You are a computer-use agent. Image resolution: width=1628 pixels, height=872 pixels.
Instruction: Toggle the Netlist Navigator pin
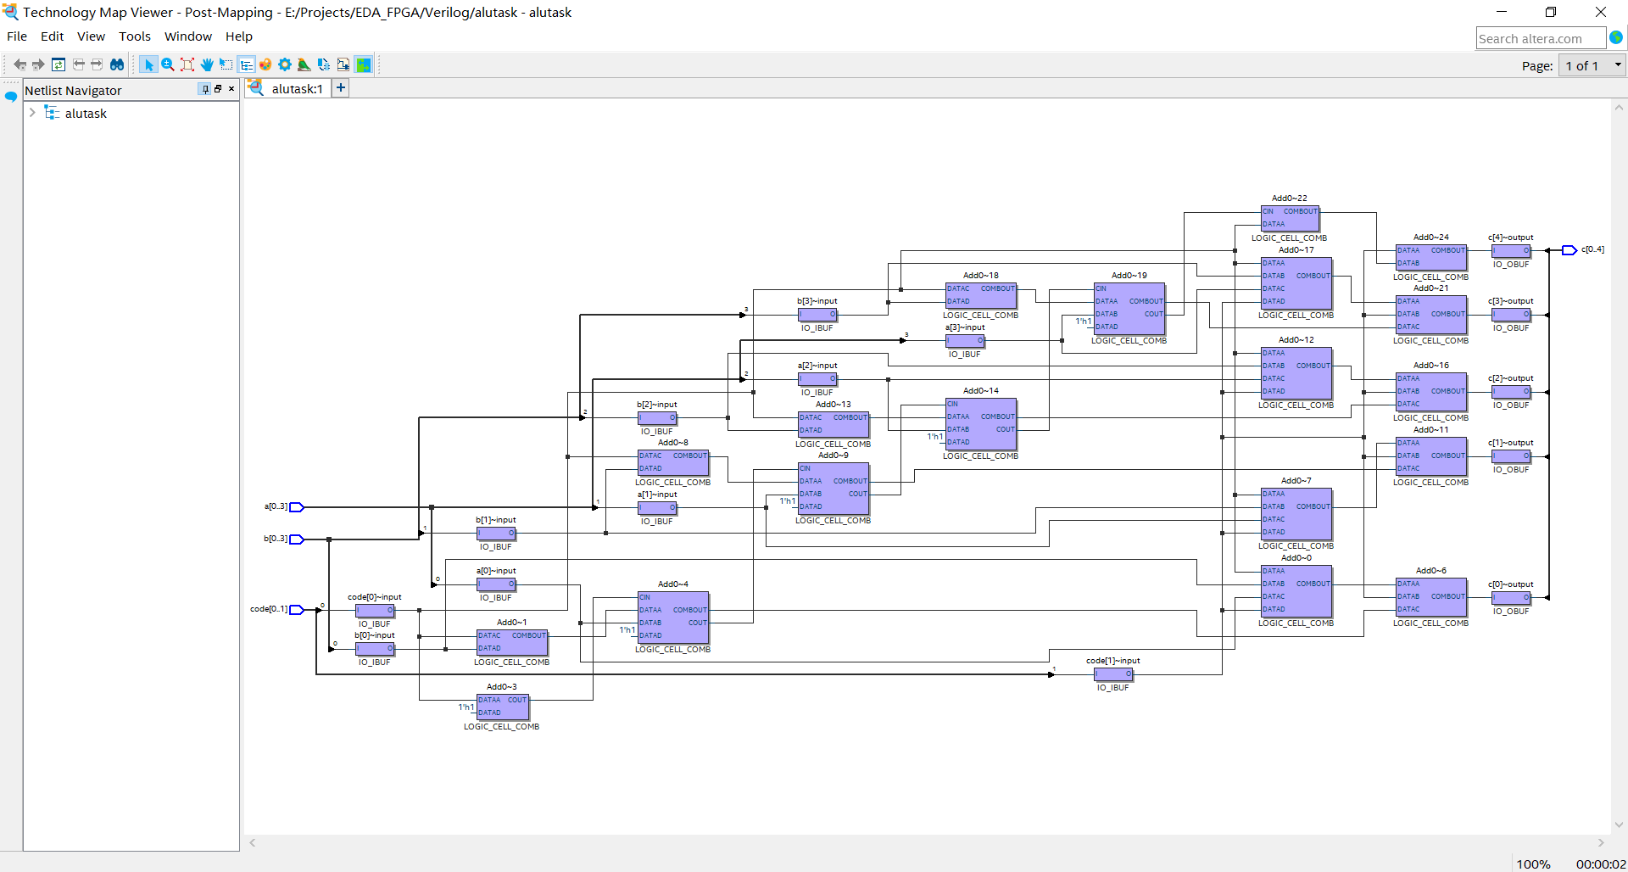[205, 89]
